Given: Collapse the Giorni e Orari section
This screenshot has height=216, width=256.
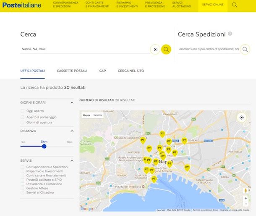Looking at the screenshot, I should [x=72, y=103].
